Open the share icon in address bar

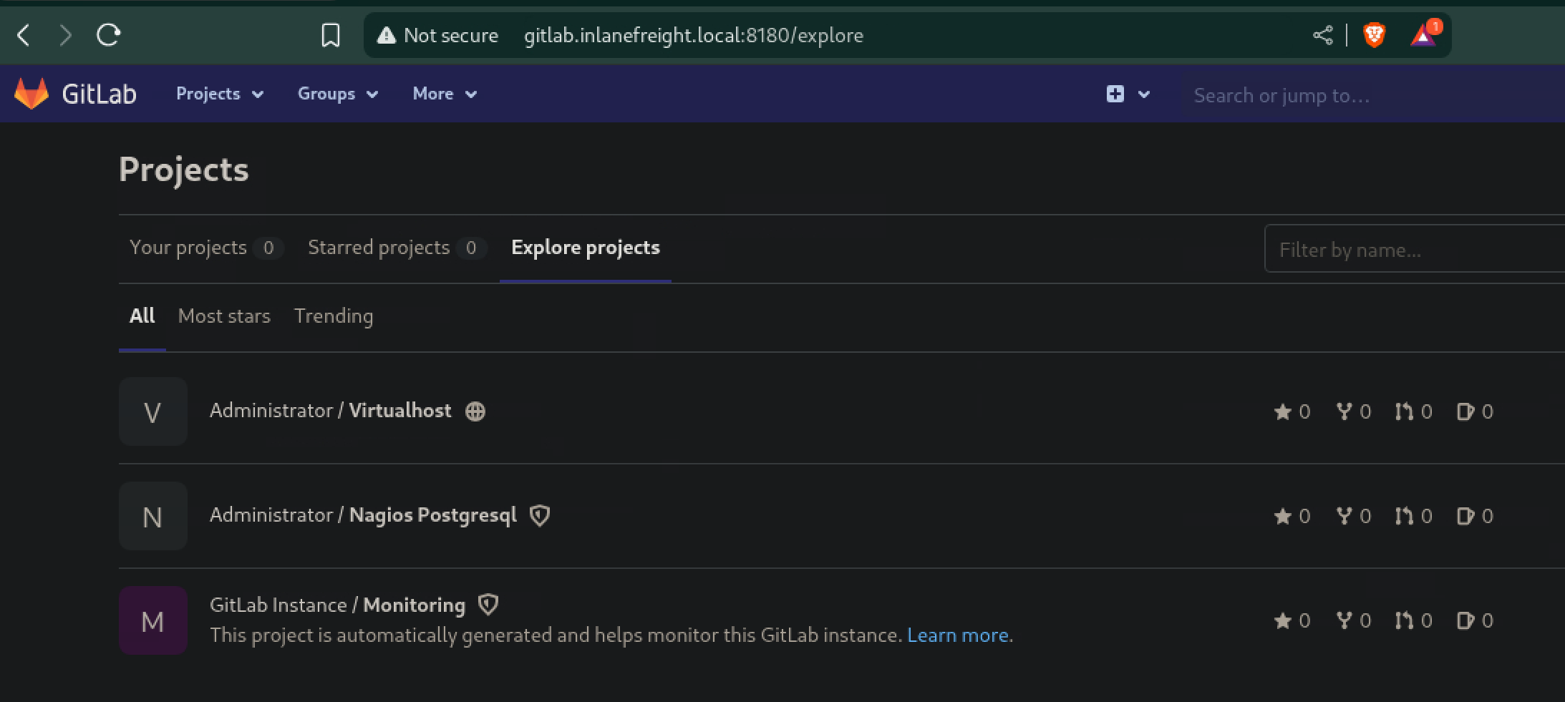[1322, 35]
